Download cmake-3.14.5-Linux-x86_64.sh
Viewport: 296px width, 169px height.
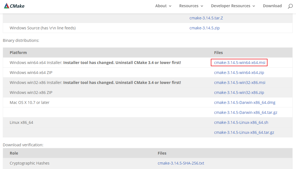[x=241, y=122]
